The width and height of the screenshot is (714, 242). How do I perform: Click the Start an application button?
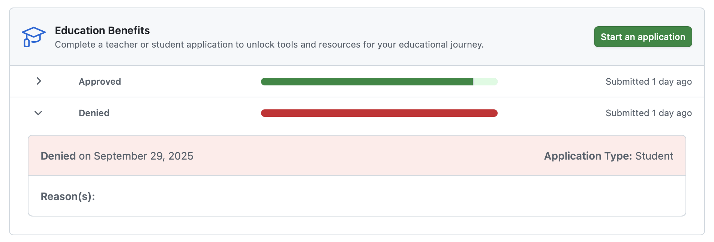pos(643,37)
